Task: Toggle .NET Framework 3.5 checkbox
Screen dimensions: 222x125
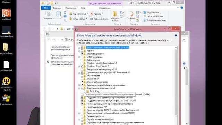Action: click(82, 48)
